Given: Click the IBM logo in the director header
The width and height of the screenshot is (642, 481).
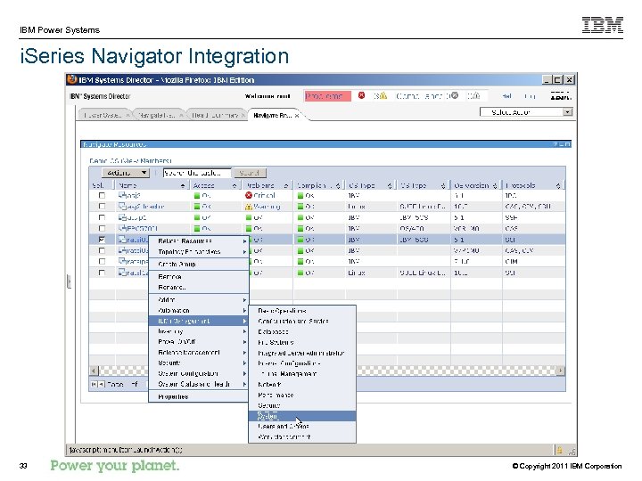Looking at the screenshot, I should [561, 96].
